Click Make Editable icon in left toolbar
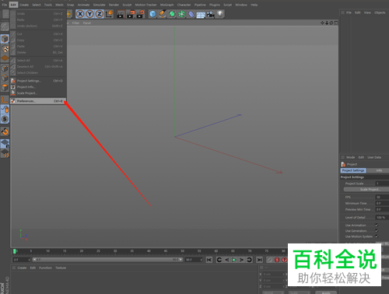The width and height of the screenshot is (389, 294). coord(5,26)
